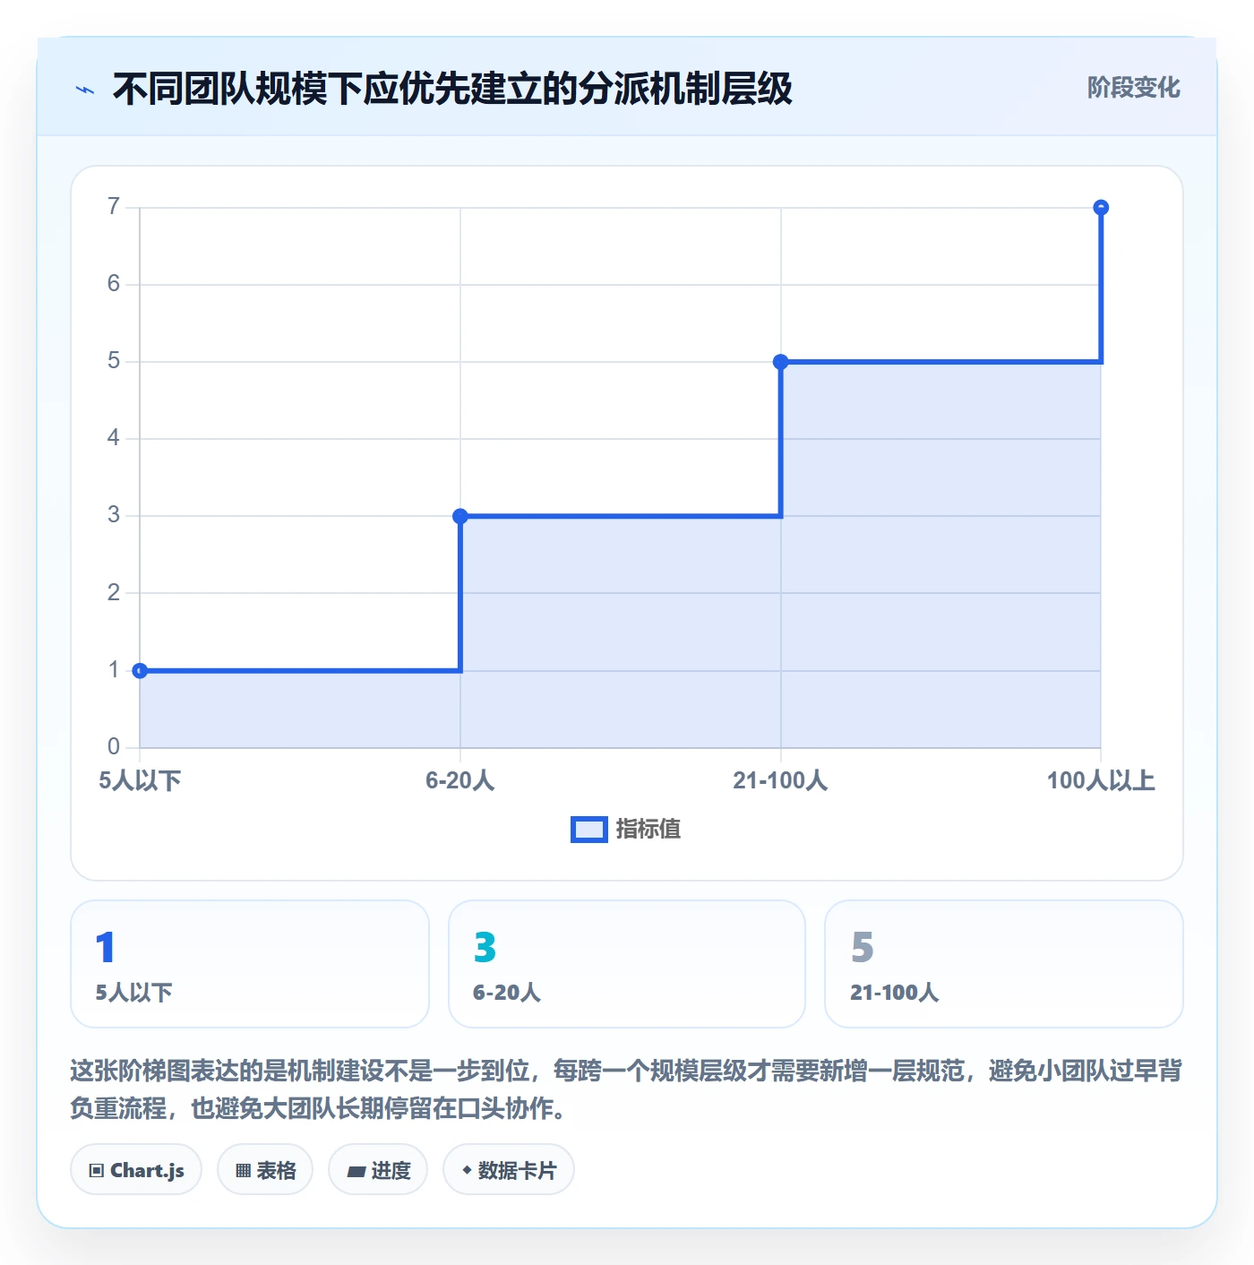Click the 进度 chip bar icon
The width and height of the screenshot is (1254, 1265).
pyautogui.click(x=356, y=1171)
